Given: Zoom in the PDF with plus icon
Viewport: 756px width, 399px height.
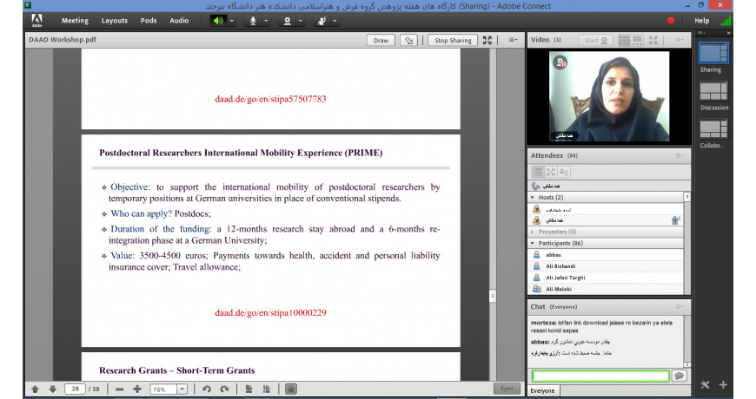Looking at the screenshot, I should 137,389.
